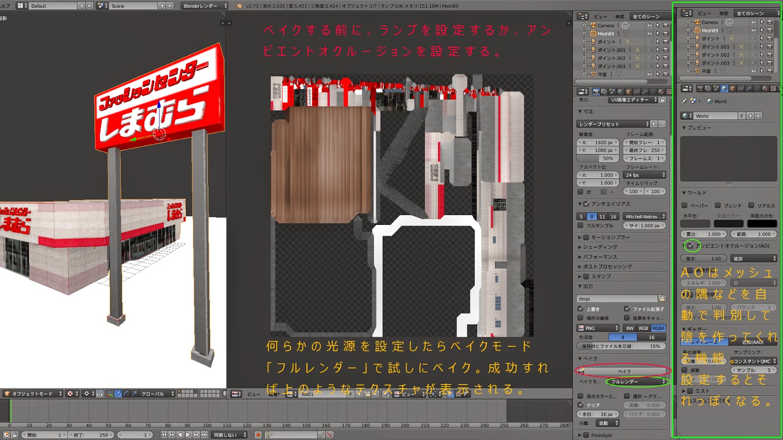Screen dimensions: 783x440
Task: Jump to the end frame of the timeline
Action: (x=205, y=435)
